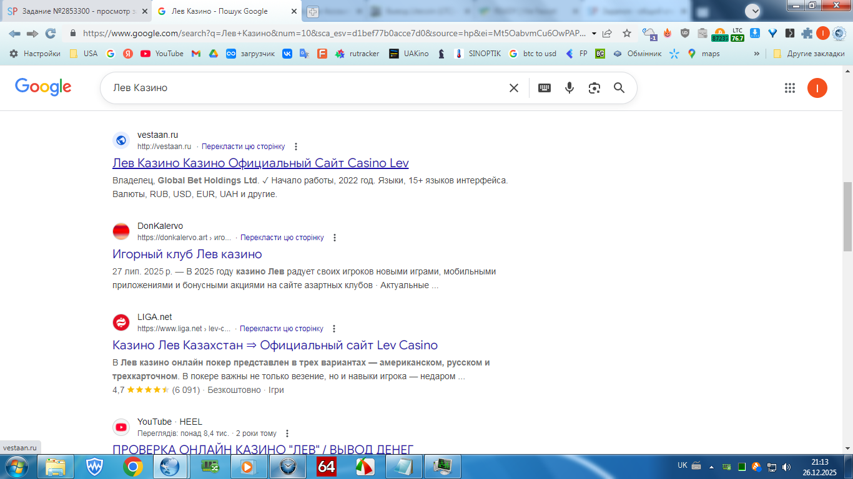The image size is (853, 479).
Task: Open the flame extension icon
Action: coord(668,34)
